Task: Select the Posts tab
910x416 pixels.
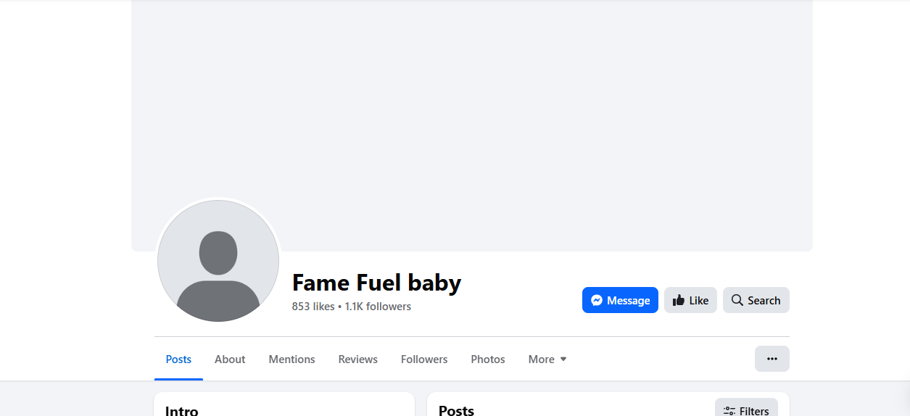Action: click(178, 359)
